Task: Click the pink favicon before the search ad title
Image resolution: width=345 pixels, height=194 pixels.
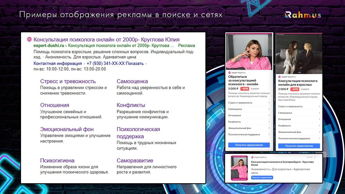Action: click(29, 40)
